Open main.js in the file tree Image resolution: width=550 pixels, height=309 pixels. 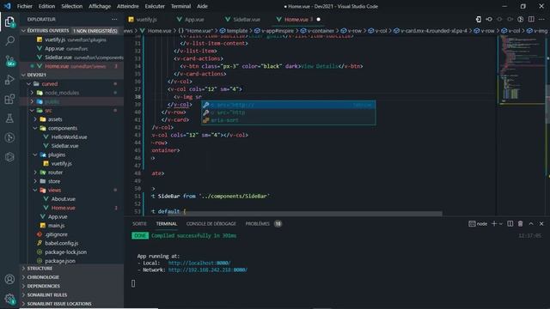[x=56, y=225]
